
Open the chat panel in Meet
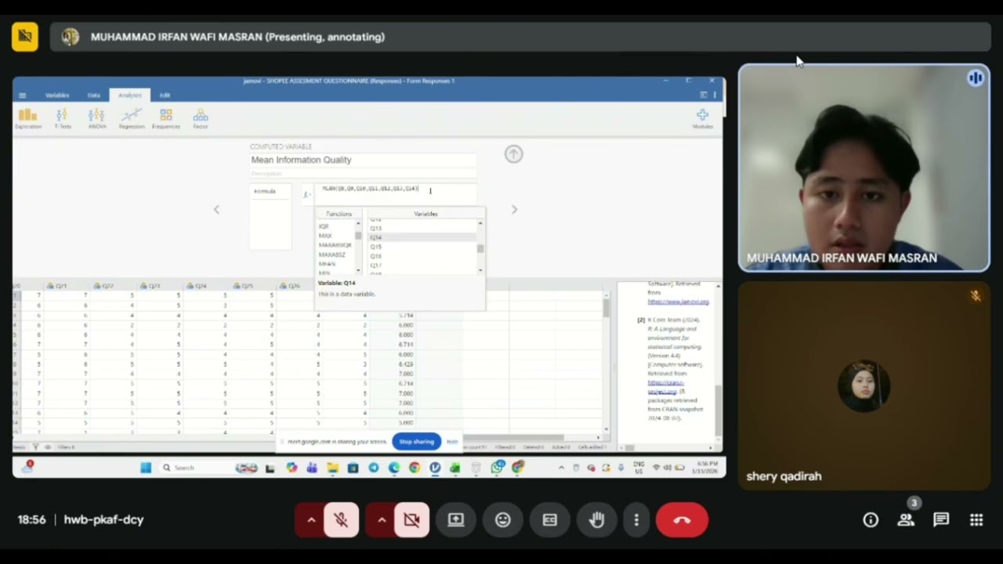tap(941, 520)
